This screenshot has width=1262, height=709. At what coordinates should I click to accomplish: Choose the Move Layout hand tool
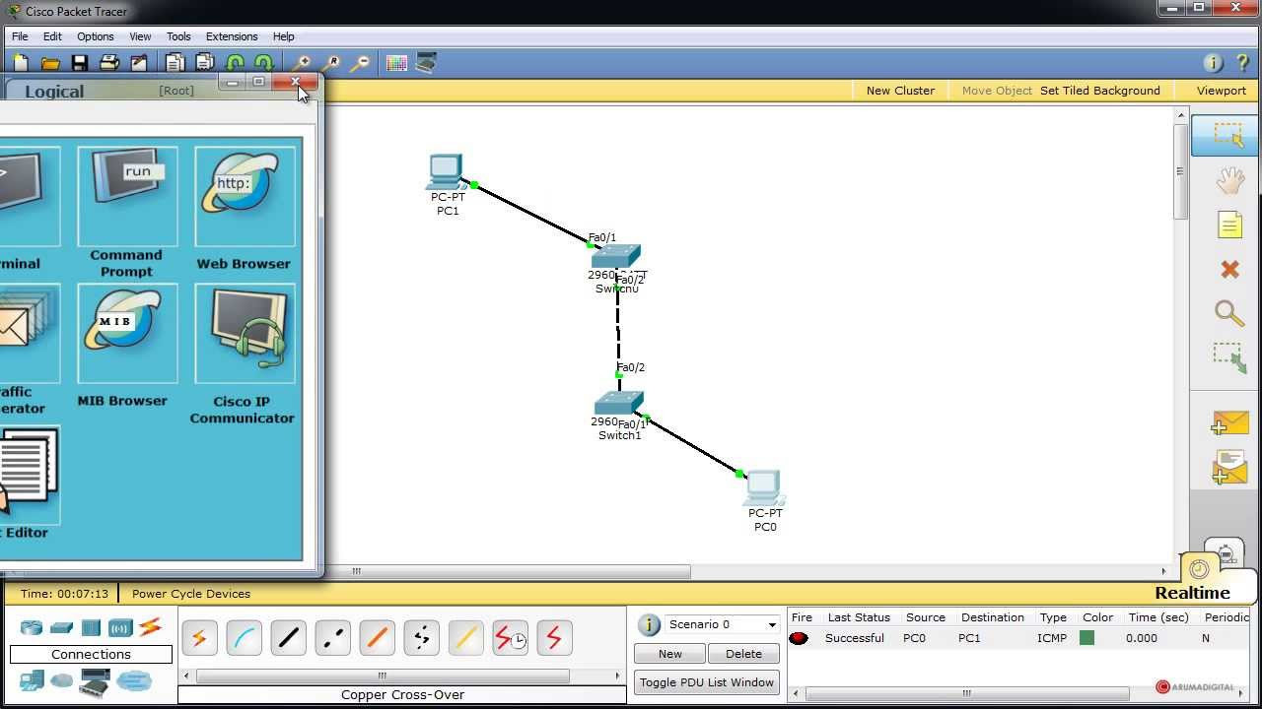point(1229,180)
